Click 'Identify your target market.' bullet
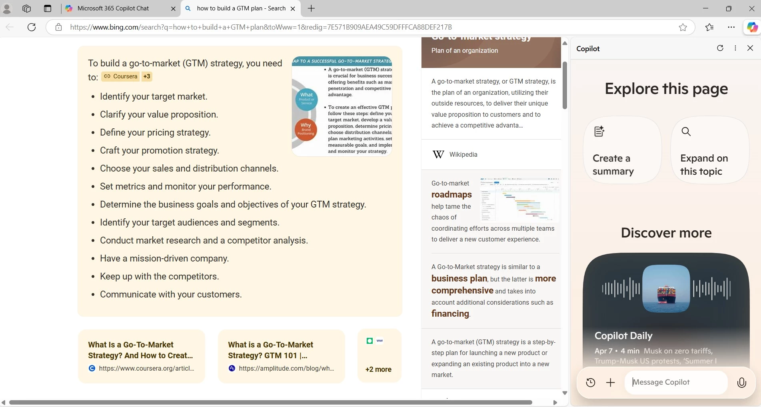 pyautogui.click(x=154, y=97)
